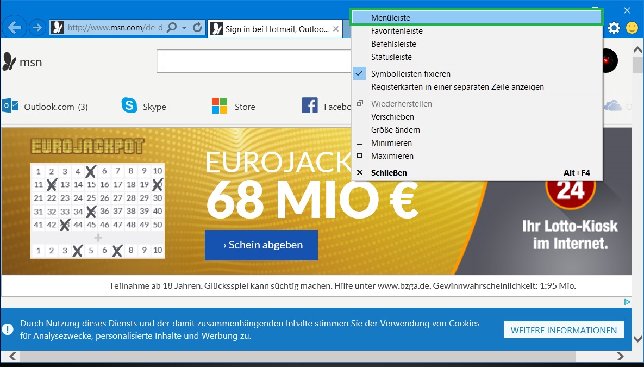Click the round profile avatar picture
This screenshot has width=644, height=367.
(609, 61)
